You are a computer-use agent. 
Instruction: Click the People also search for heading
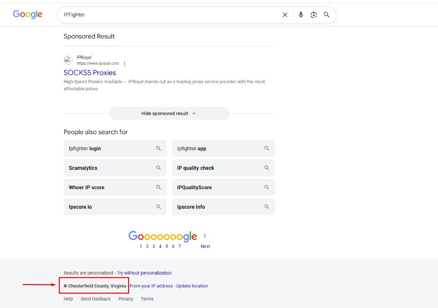pyautogui.click(x=95, y=132)
